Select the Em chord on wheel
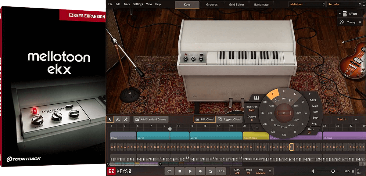366x176 pixels. 291,100
